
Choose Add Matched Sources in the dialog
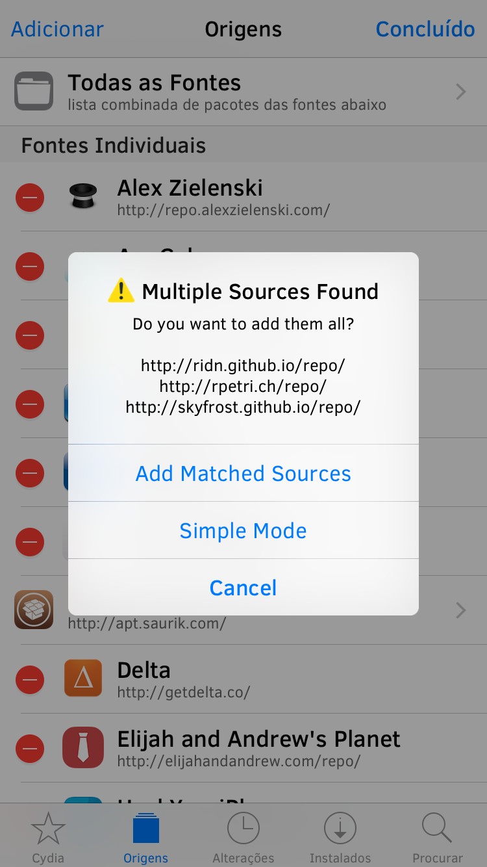pyautogui.click(x=243, y=473)
